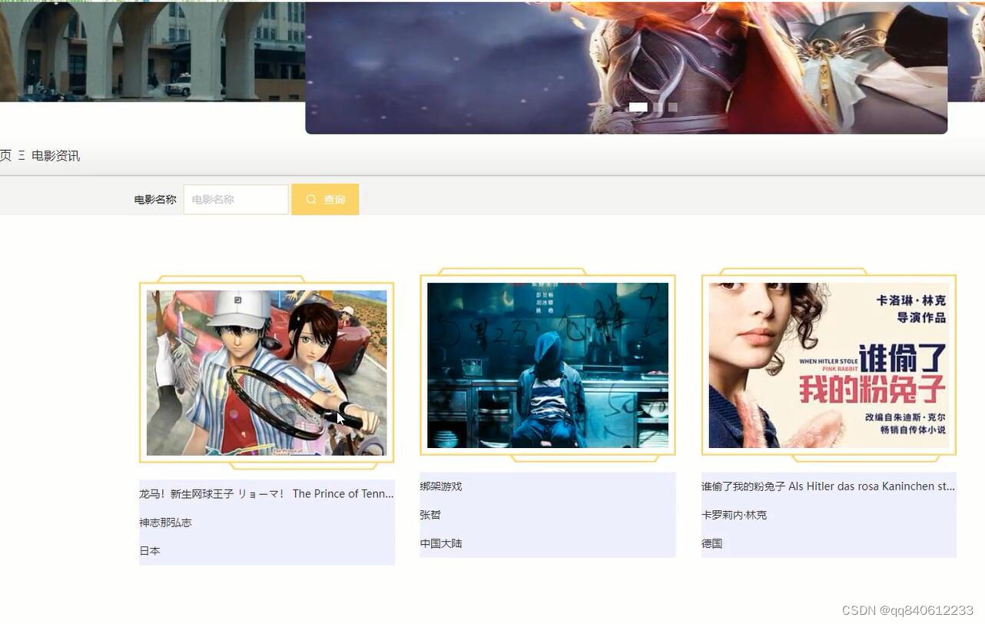Open the 电影资讯 breadcrumb link
The image size is (985, 624).
55,155
